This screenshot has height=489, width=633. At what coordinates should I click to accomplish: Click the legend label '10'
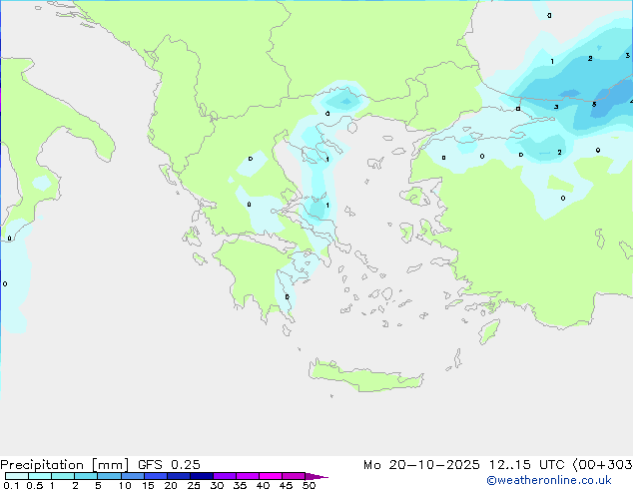(125, 485)
